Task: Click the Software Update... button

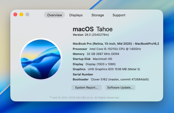Action: tap(120, 88)
